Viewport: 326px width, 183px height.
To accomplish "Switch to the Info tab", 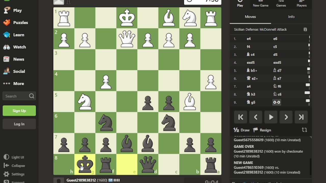I will (x=291, y=17).
